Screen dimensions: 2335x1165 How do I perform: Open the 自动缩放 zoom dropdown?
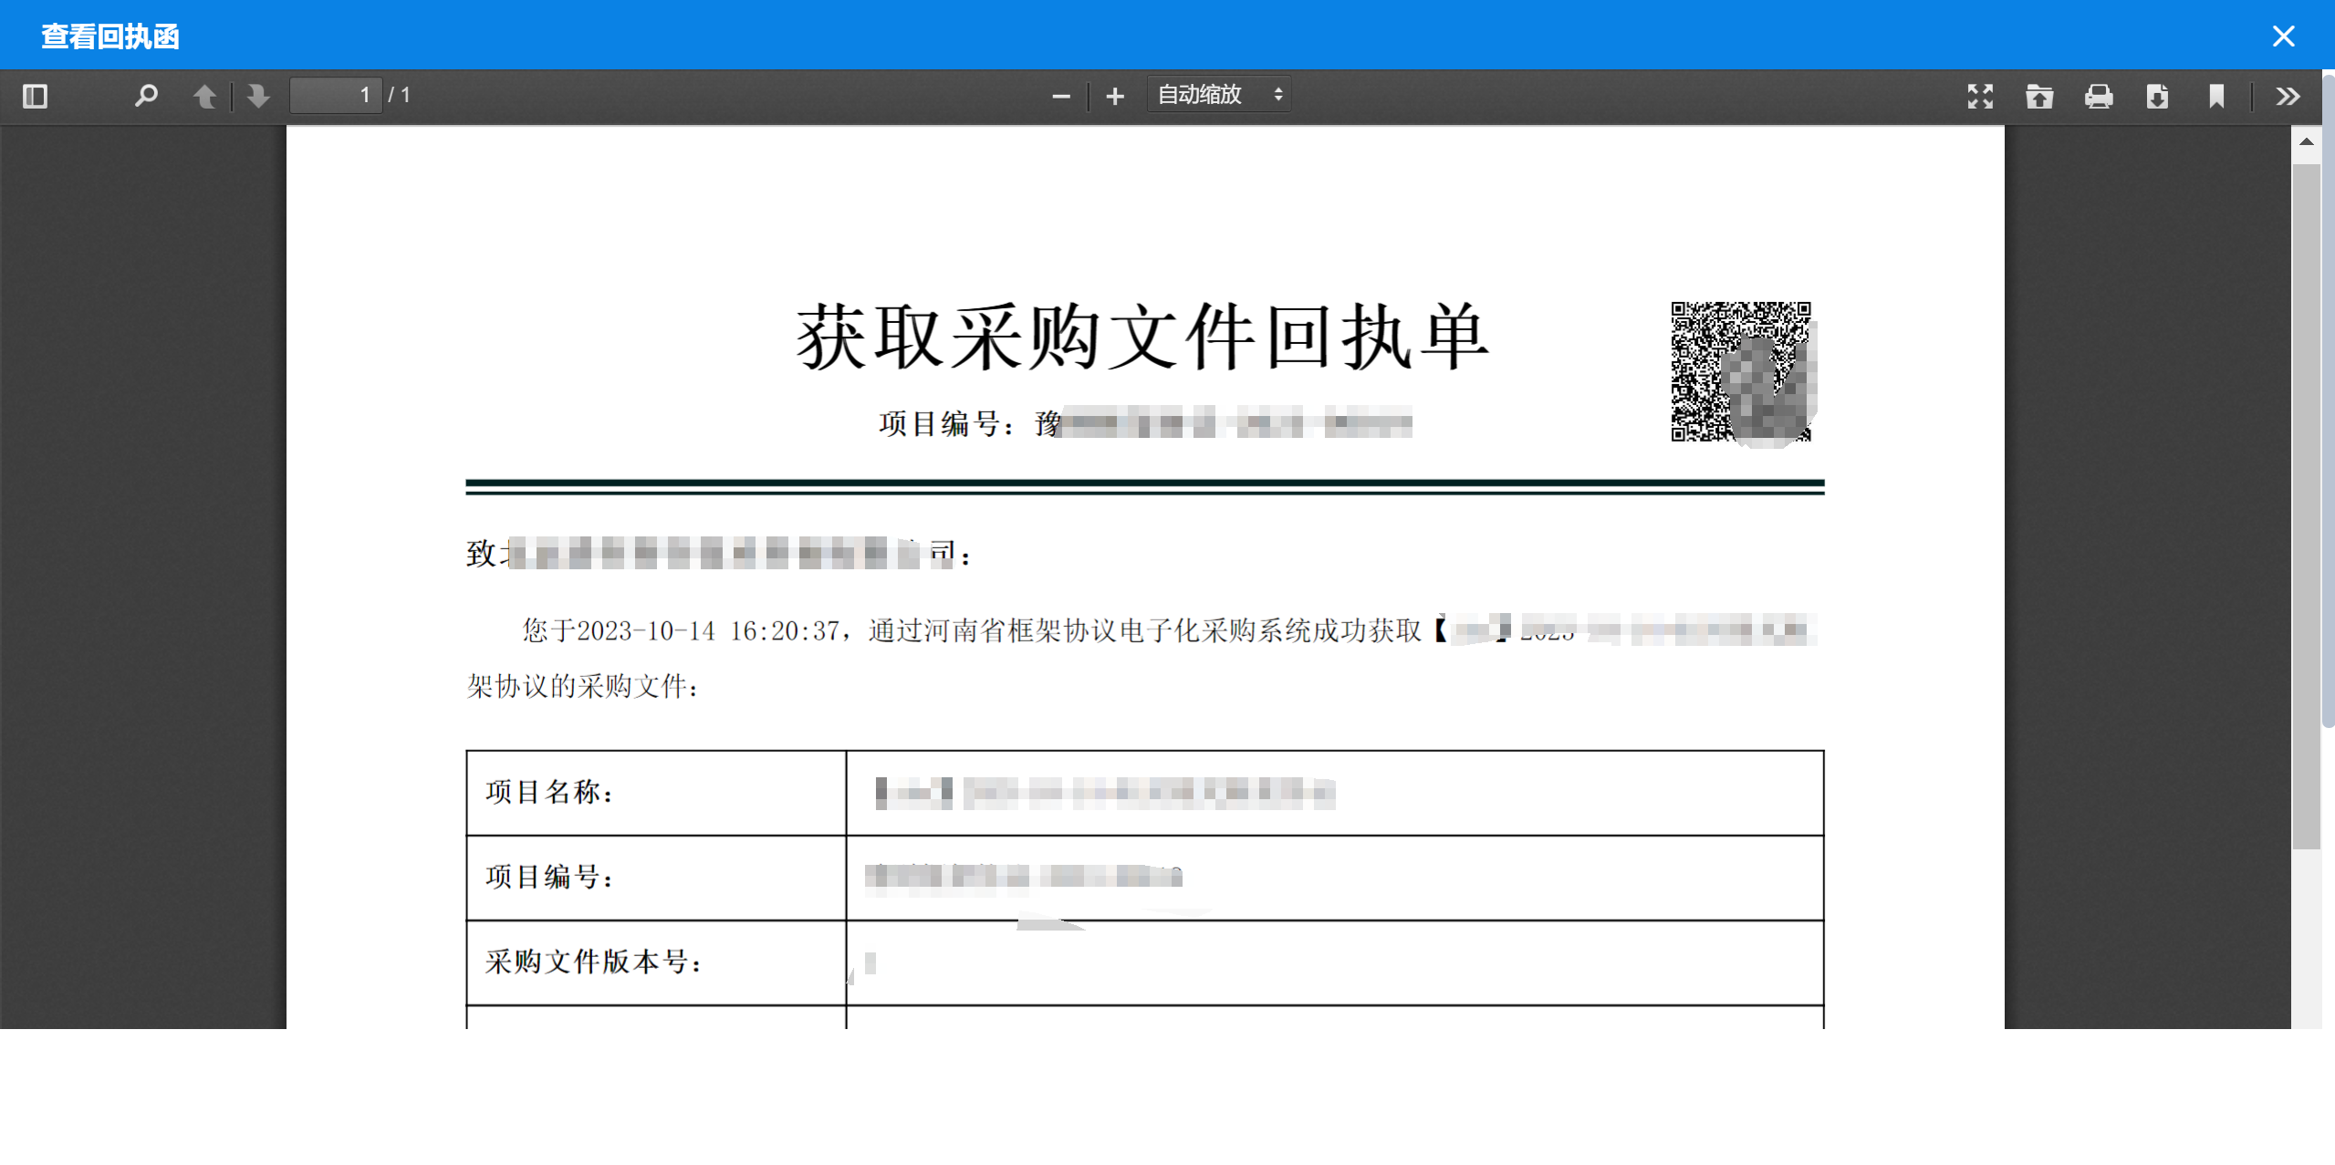(1219, 95)
